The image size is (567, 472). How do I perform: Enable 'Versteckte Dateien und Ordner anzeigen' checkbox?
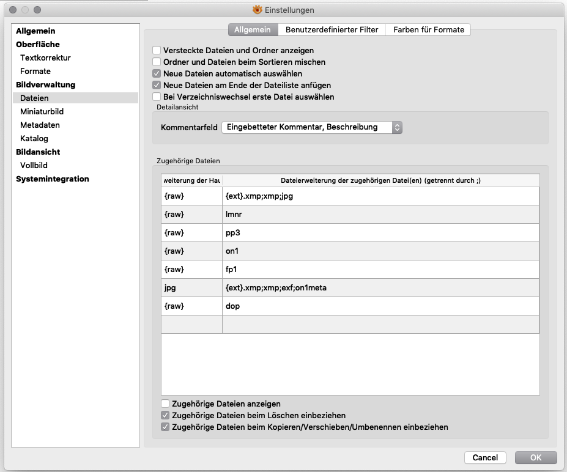click(157, 51)
